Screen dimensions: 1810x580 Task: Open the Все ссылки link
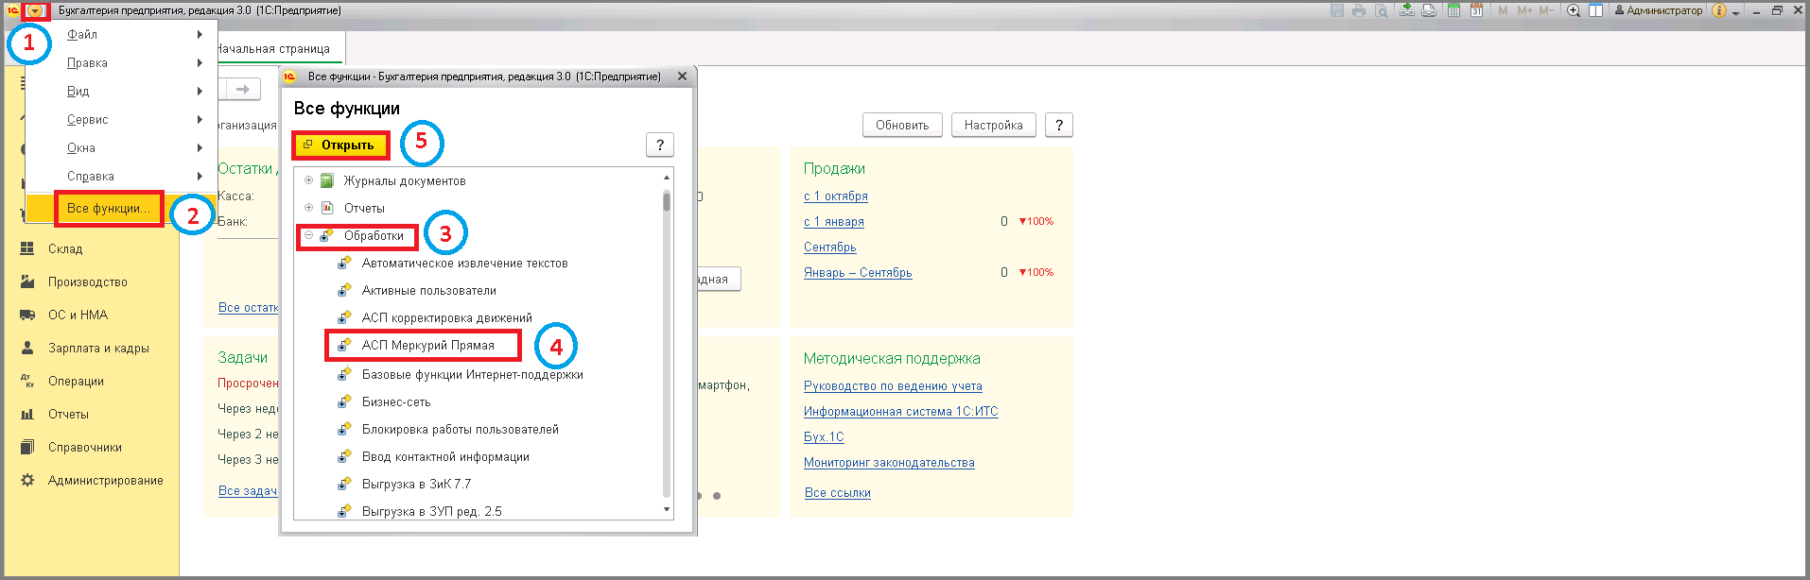(x=838, y=493)
